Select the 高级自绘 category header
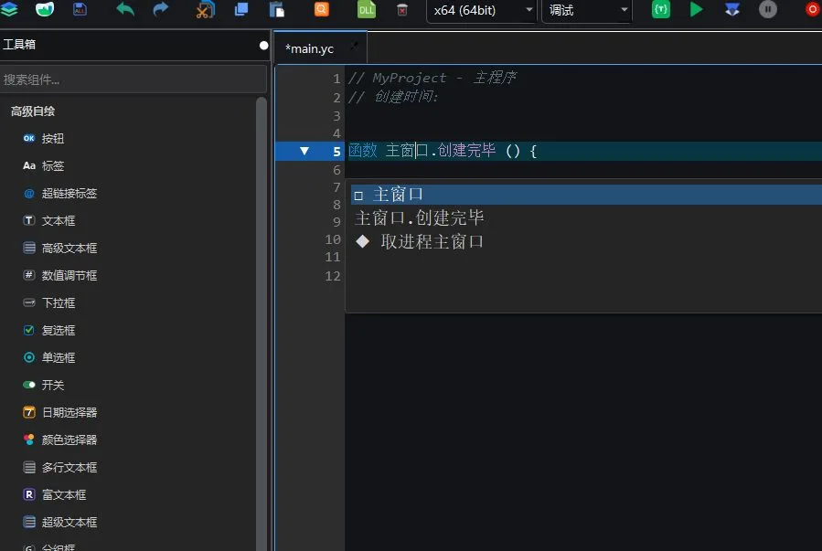822x551 pixels. 33,111
